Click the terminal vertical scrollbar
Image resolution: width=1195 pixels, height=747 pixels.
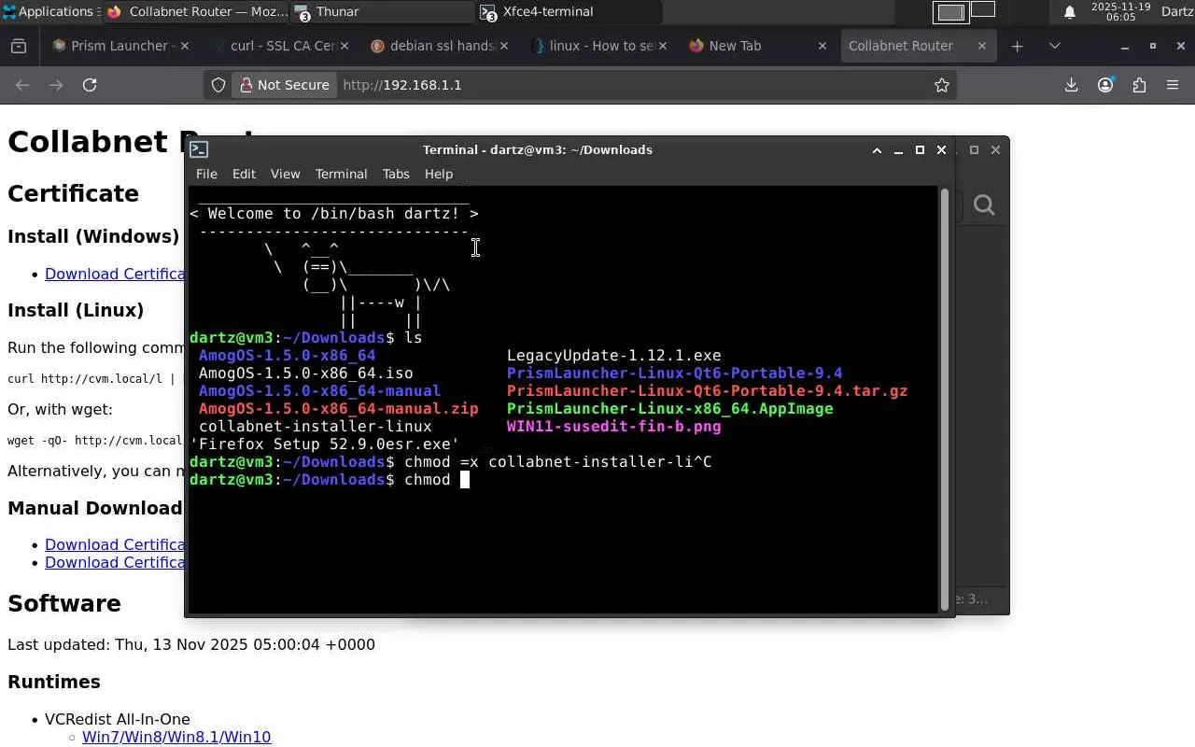pyautogui.click(x=944, y=399)
